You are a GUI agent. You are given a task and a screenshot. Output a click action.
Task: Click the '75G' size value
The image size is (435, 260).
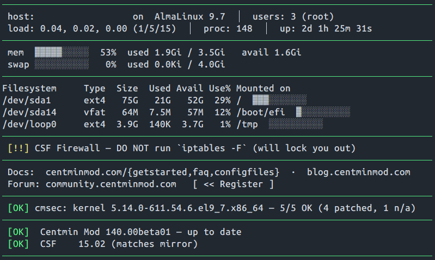(130, 100)
